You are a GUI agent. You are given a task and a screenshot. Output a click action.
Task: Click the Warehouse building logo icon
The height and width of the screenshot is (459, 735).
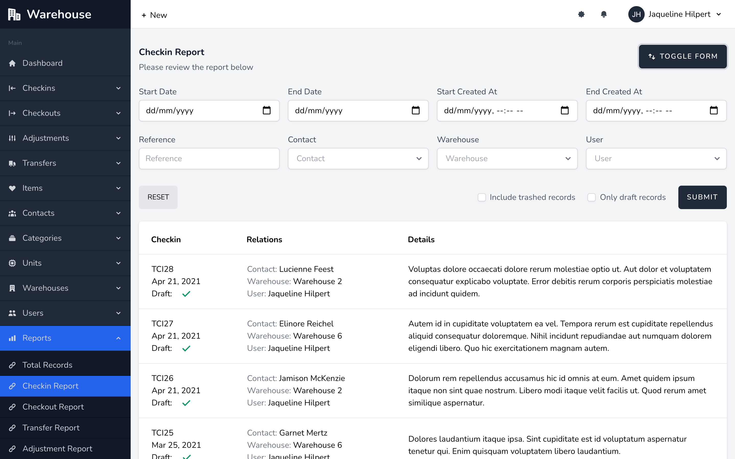coord(14,14)
